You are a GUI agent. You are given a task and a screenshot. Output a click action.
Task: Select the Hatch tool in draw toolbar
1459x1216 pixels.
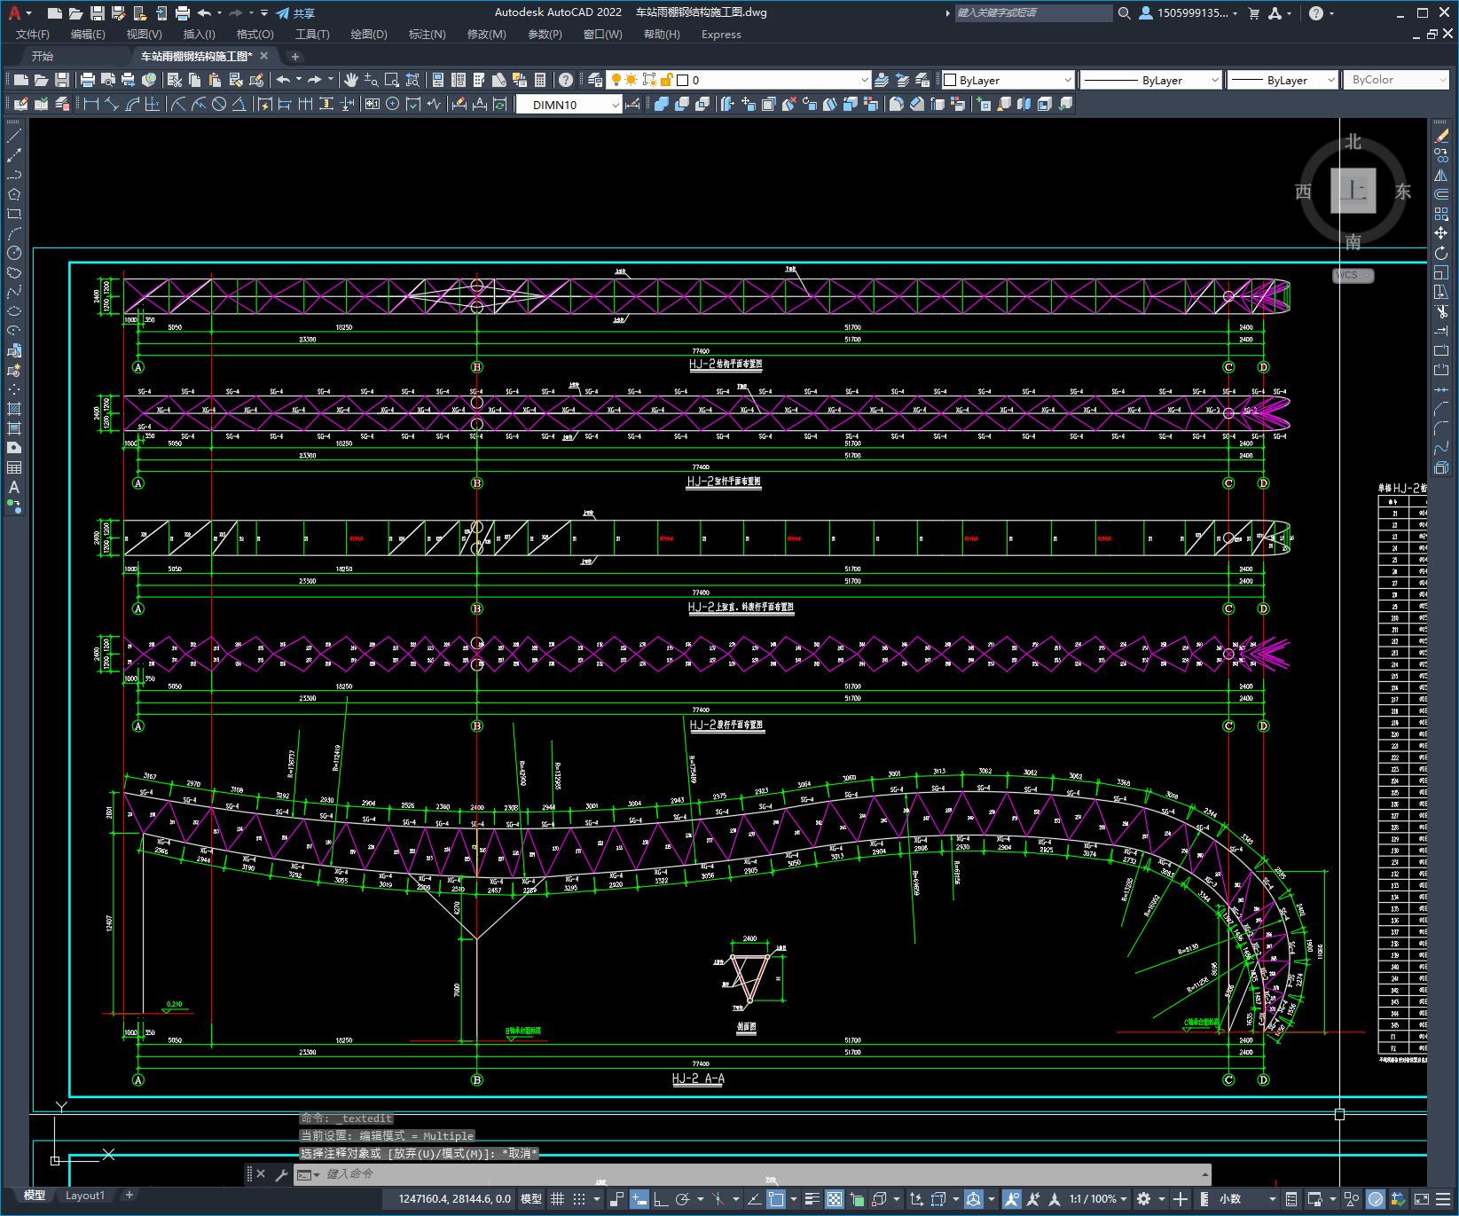pos(14,409)
